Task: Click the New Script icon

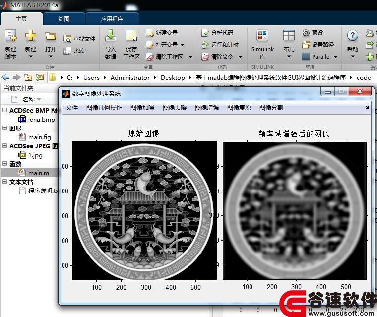Action: pos(11,35)
